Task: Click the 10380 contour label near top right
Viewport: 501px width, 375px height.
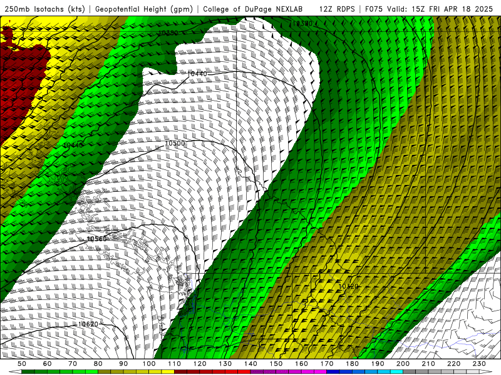Action: click(302, 23)
